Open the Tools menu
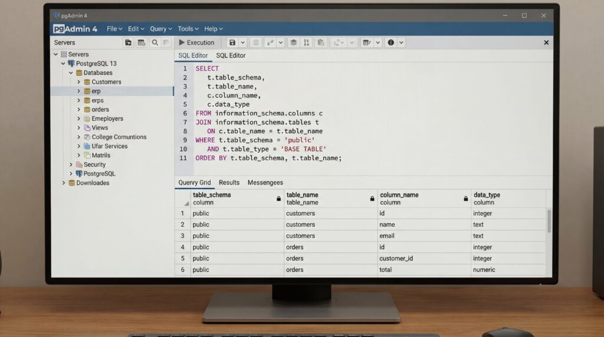Screen dimensions: 604x337 click(188, 29)
